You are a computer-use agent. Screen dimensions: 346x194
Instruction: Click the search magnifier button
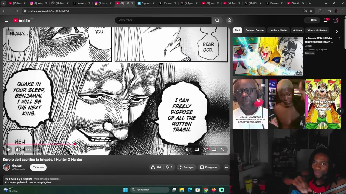coord(217,20)
